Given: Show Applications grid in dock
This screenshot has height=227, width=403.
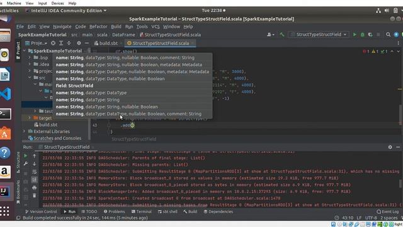Looking at the screenshot, I should point(4,211).
